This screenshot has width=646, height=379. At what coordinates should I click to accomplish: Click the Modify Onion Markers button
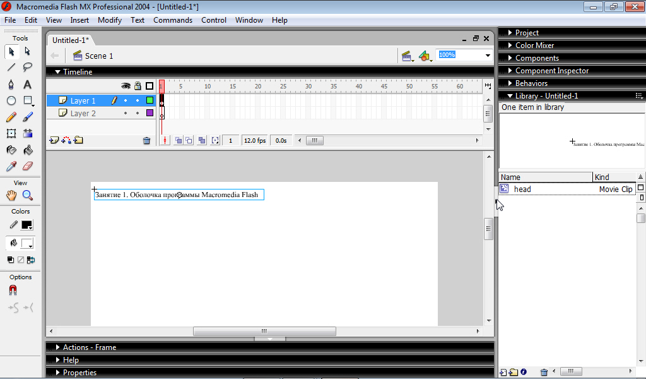215,141
